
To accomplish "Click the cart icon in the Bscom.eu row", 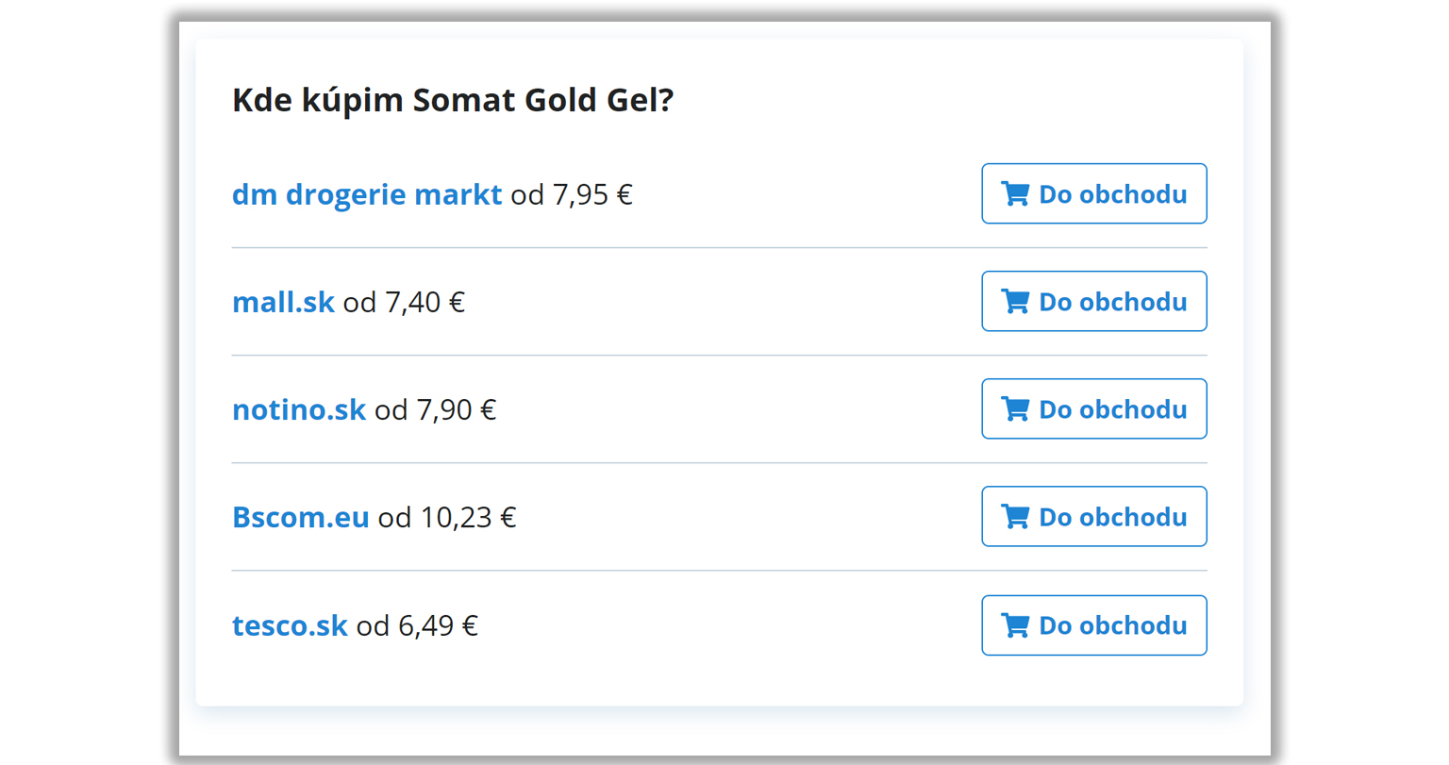I will pyautogui.click(x=1015, y=517).
